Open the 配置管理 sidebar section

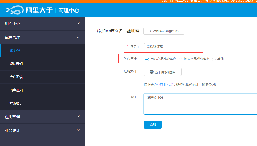point(42,37)
